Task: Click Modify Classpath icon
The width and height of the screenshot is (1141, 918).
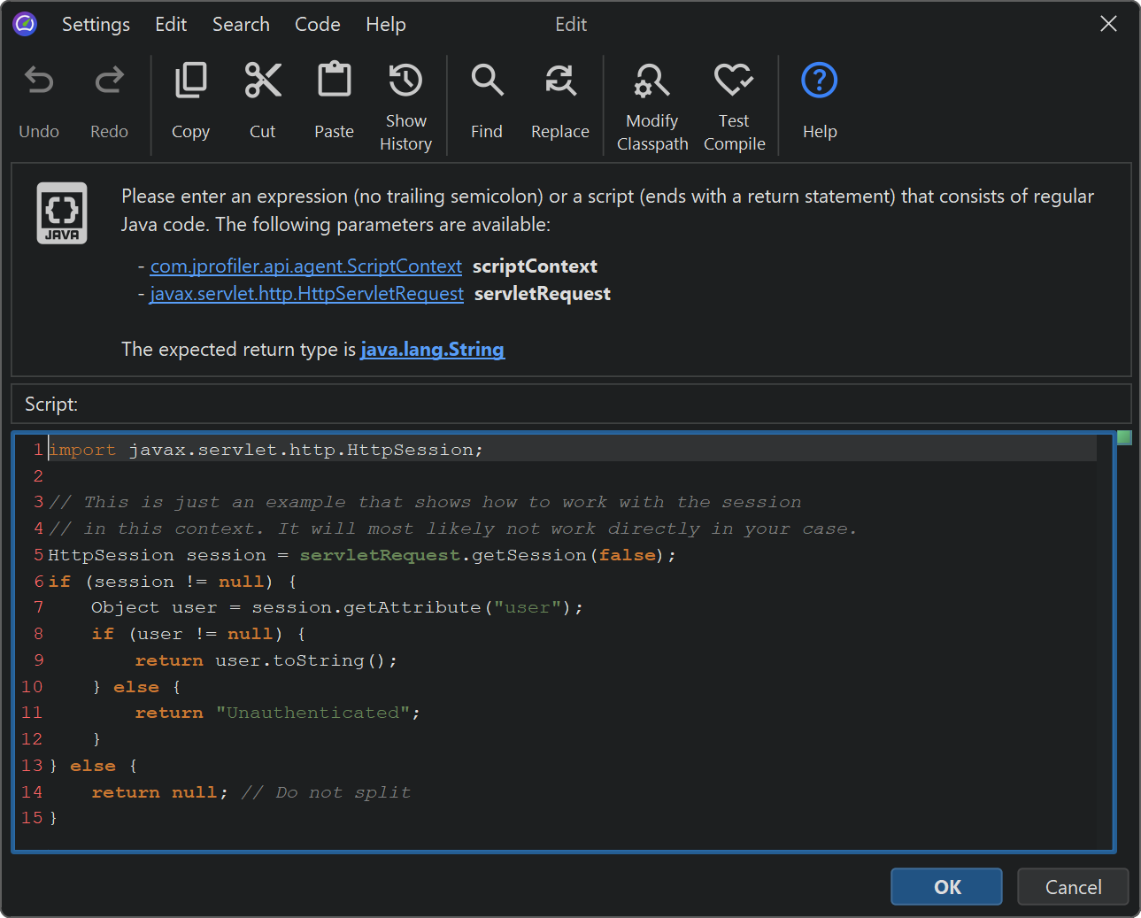Action: [651, 81]
